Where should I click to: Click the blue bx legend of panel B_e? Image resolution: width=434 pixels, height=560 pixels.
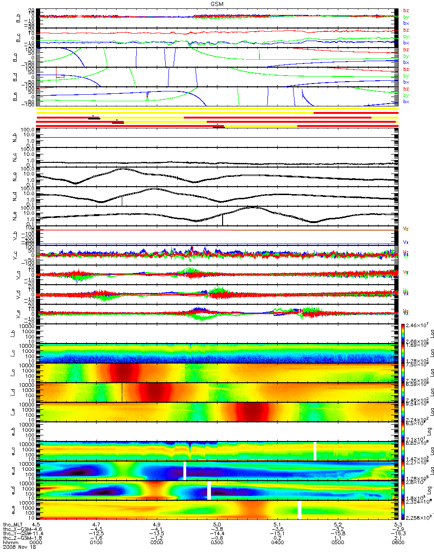pyautogui.click(x=406, y=101)
